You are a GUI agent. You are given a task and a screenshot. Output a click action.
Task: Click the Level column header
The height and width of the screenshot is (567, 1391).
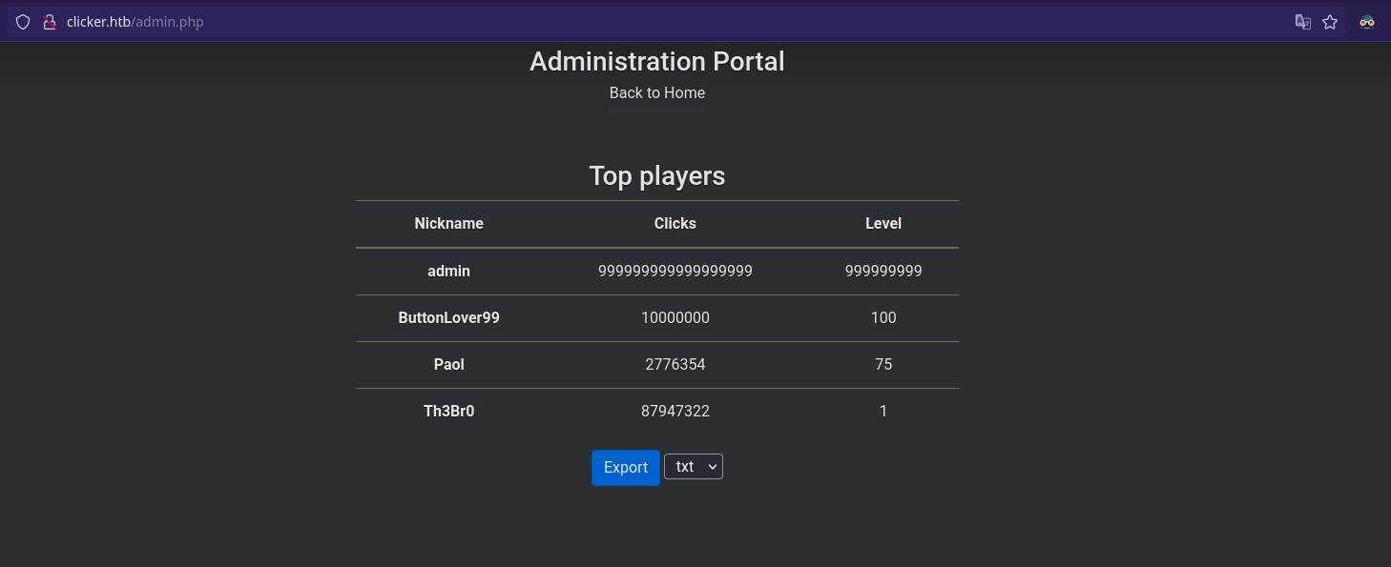click(883, 223)
